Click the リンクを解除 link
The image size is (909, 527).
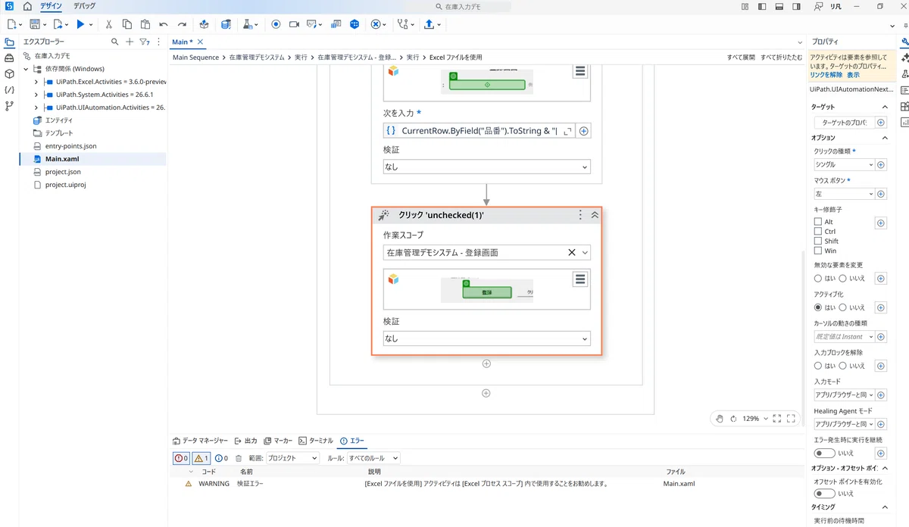pyautogui.click(x=826, y=75)
